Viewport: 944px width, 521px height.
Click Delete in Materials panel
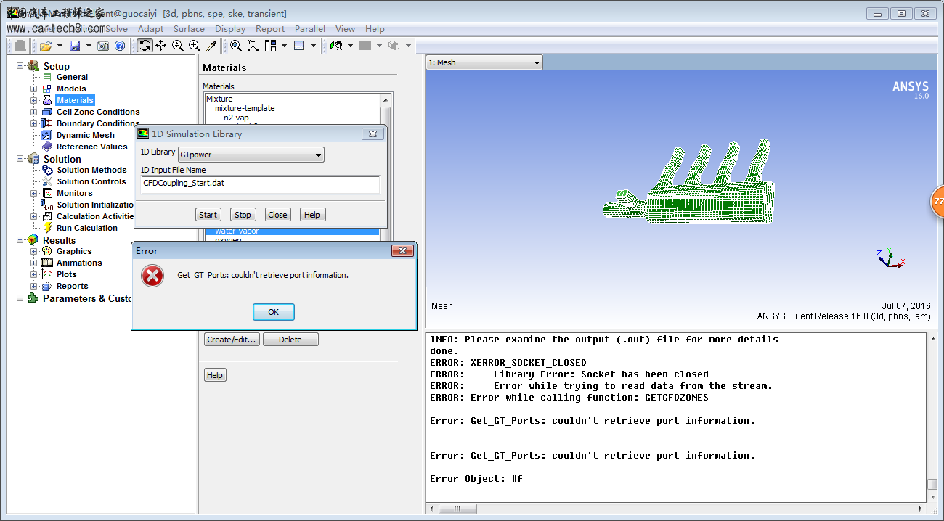(x=290, y=340)
